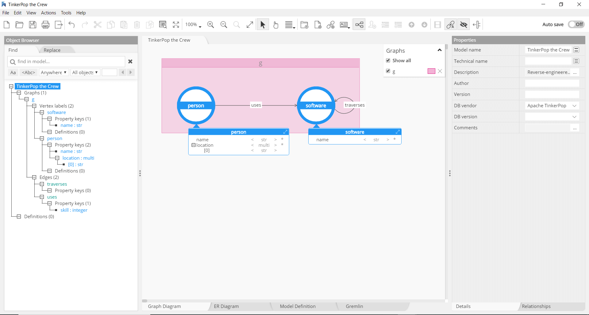589x315 pixels.
Task: Toggle the Aa case-sensitive search option
Action: [13, 72]
